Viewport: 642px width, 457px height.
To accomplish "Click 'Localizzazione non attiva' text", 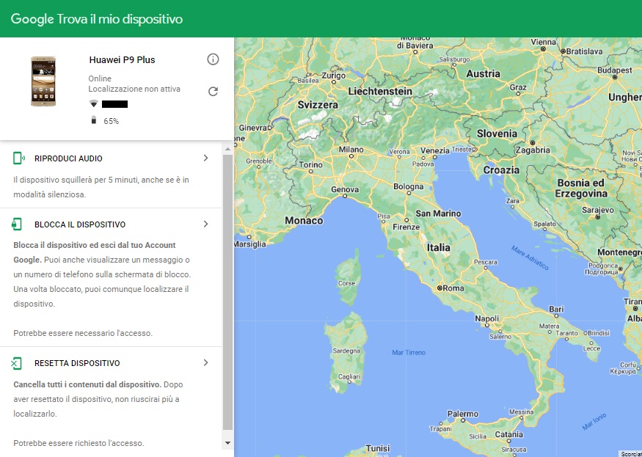I will click(x=134, y=89).
